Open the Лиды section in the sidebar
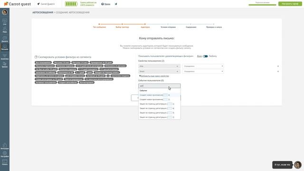Screen dimensions: 304x171 (5, 30)
